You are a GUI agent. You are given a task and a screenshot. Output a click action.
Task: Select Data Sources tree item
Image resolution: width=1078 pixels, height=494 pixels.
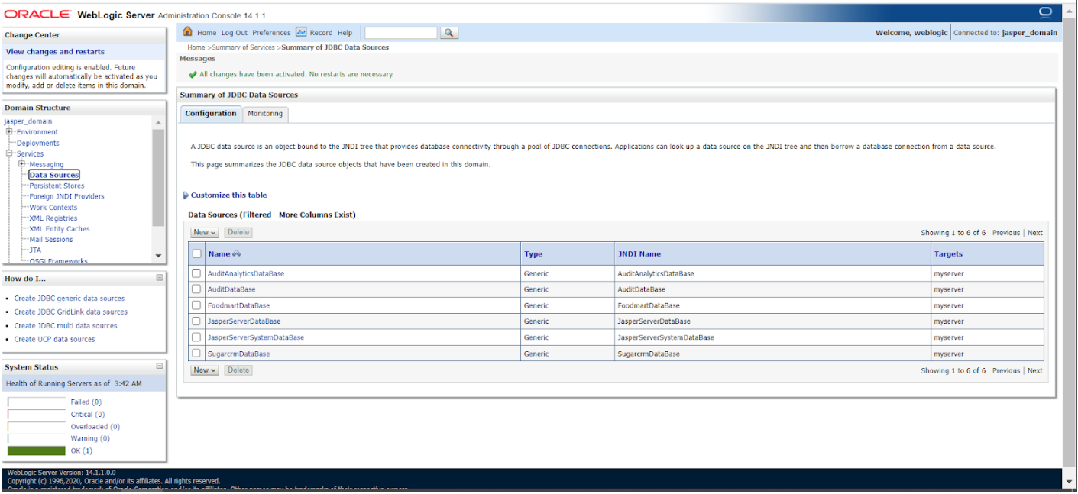tap(54, 175)
